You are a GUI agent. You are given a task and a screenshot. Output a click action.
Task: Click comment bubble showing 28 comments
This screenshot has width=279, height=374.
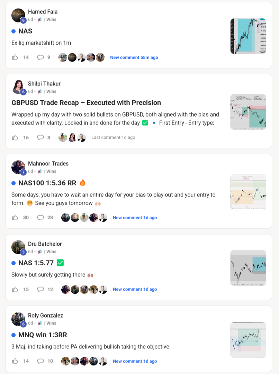tap(40, 218)
